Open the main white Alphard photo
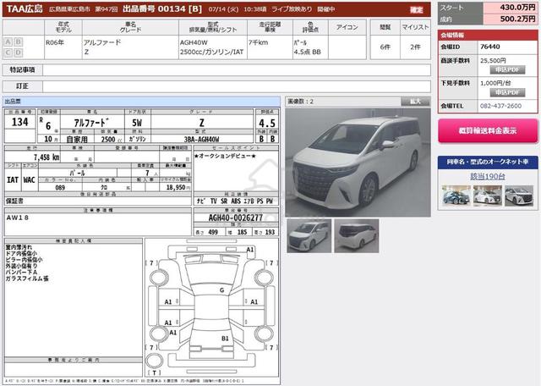This screenshot has height=386, width=541. tap(358, 163)
